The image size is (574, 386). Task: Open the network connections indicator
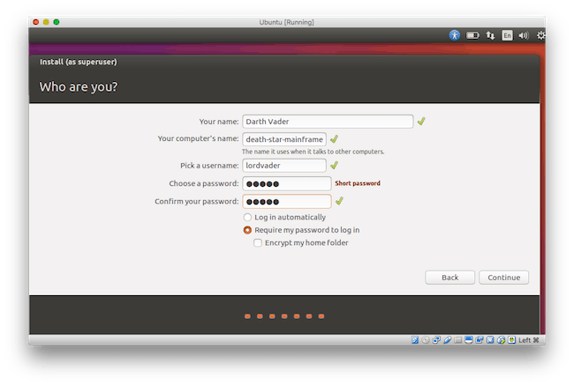click(490, 35)
